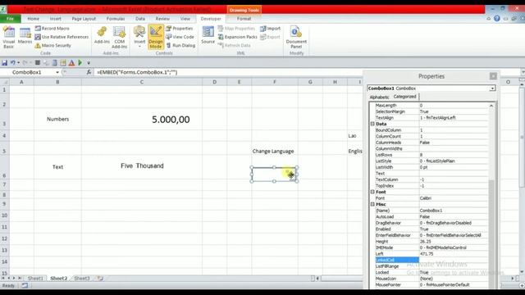
Task: Close the Properties panel
Action: (x=493, y=76)
